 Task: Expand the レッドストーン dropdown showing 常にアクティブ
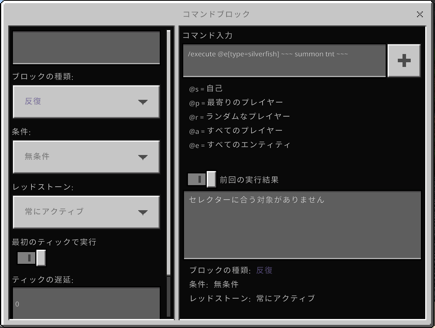pyautogui.click(x=86, y=212)
